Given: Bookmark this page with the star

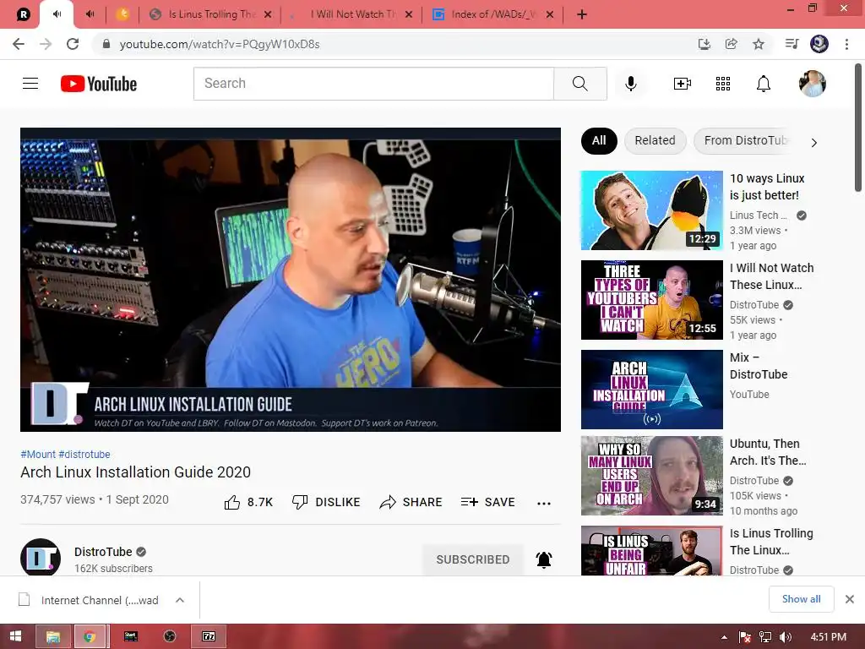Looking at the screenshot, I should [x=759, y=44].
